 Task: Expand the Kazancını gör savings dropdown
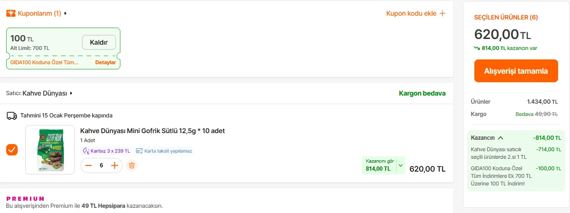tap(400, 165)
